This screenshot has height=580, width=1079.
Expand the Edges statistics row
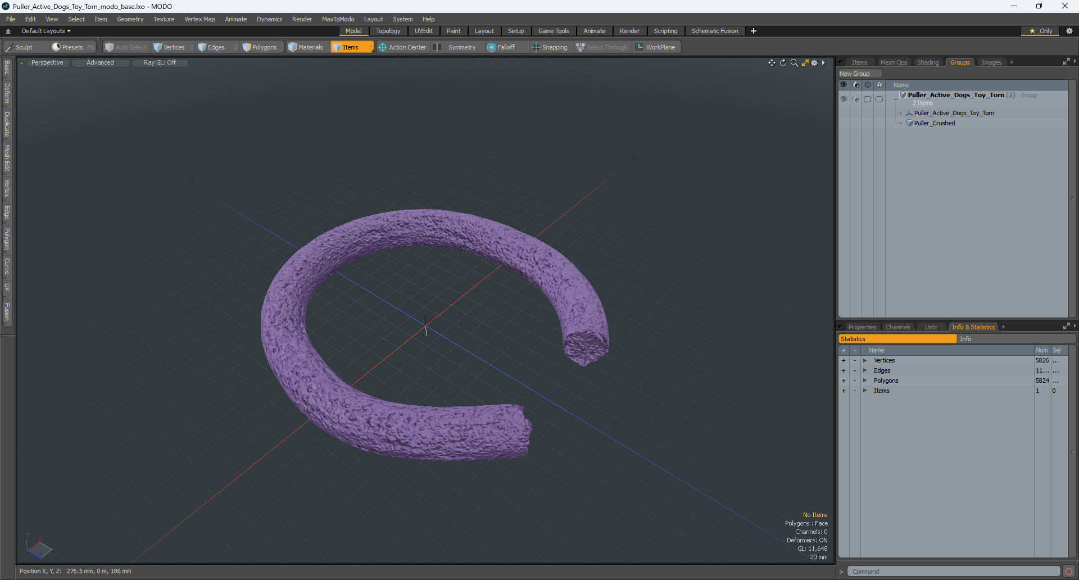click(865, 370)
